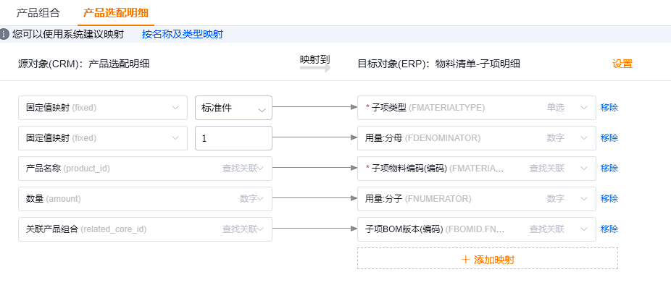Open the 设置 link for target object
Image resolution: width=671 pixels, height=285 pixels.
click(x=622, y=64)
